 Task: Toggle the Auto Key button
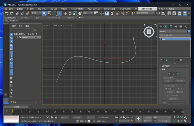(148, 117)
